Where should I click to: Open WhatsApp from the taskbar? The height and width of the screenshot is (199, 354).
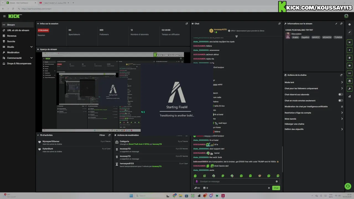pyautogui.click(x=192, y=196)
